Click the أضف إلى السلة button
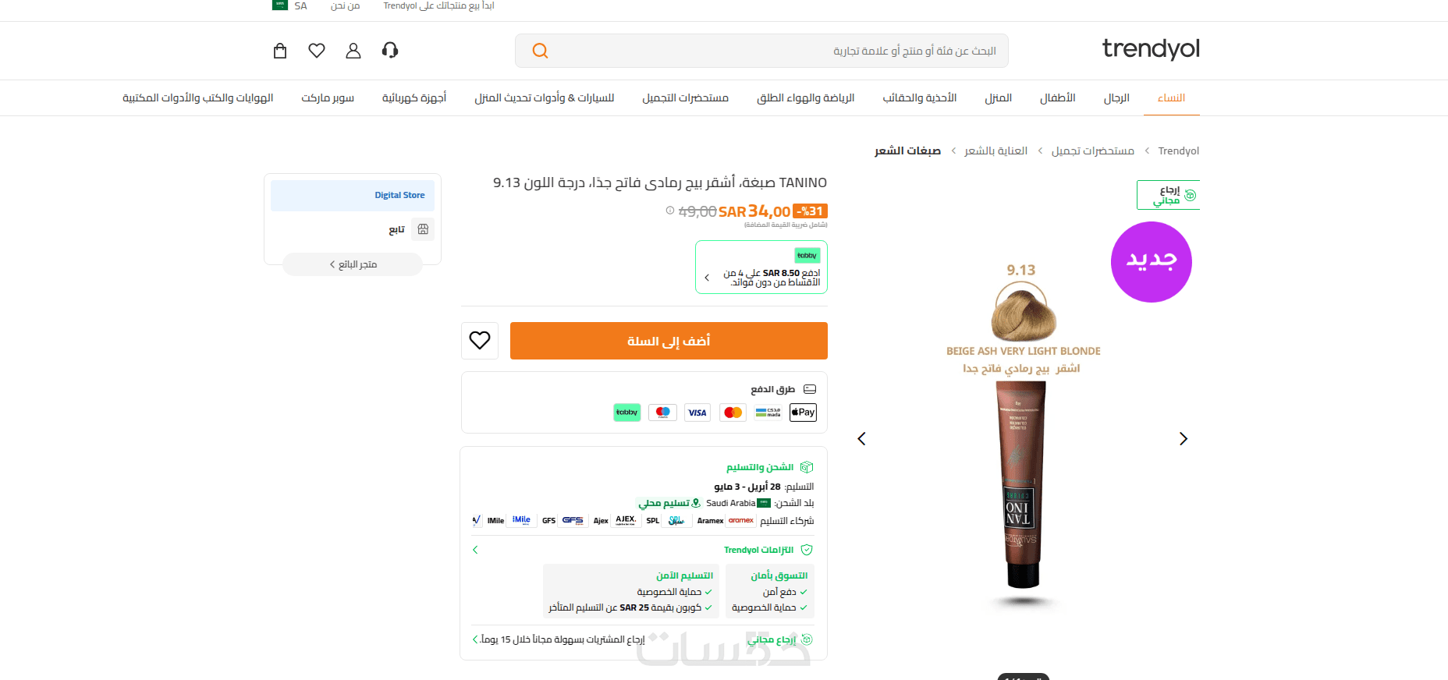Viewport: 1448px width, 680px height. tap(669, 341)
